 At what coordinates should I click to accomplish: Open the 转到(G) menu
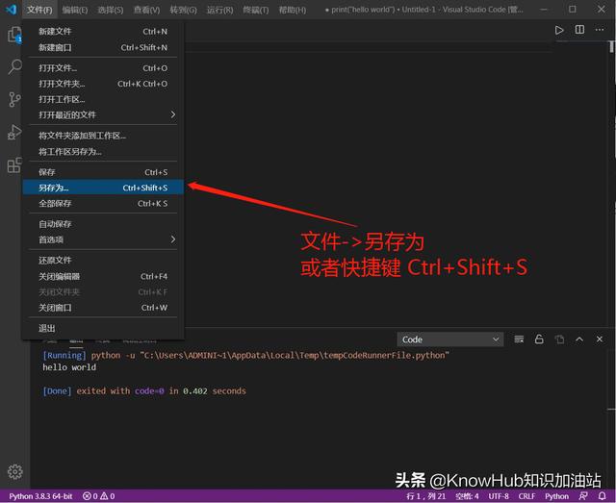click(x=183, y=10)
